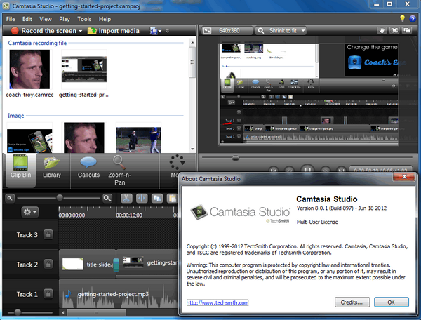421x320 pixels.
Task: Select the getting-started-pr... recording thumbnail
Action: pyautogui.click(x=84, y=69)
